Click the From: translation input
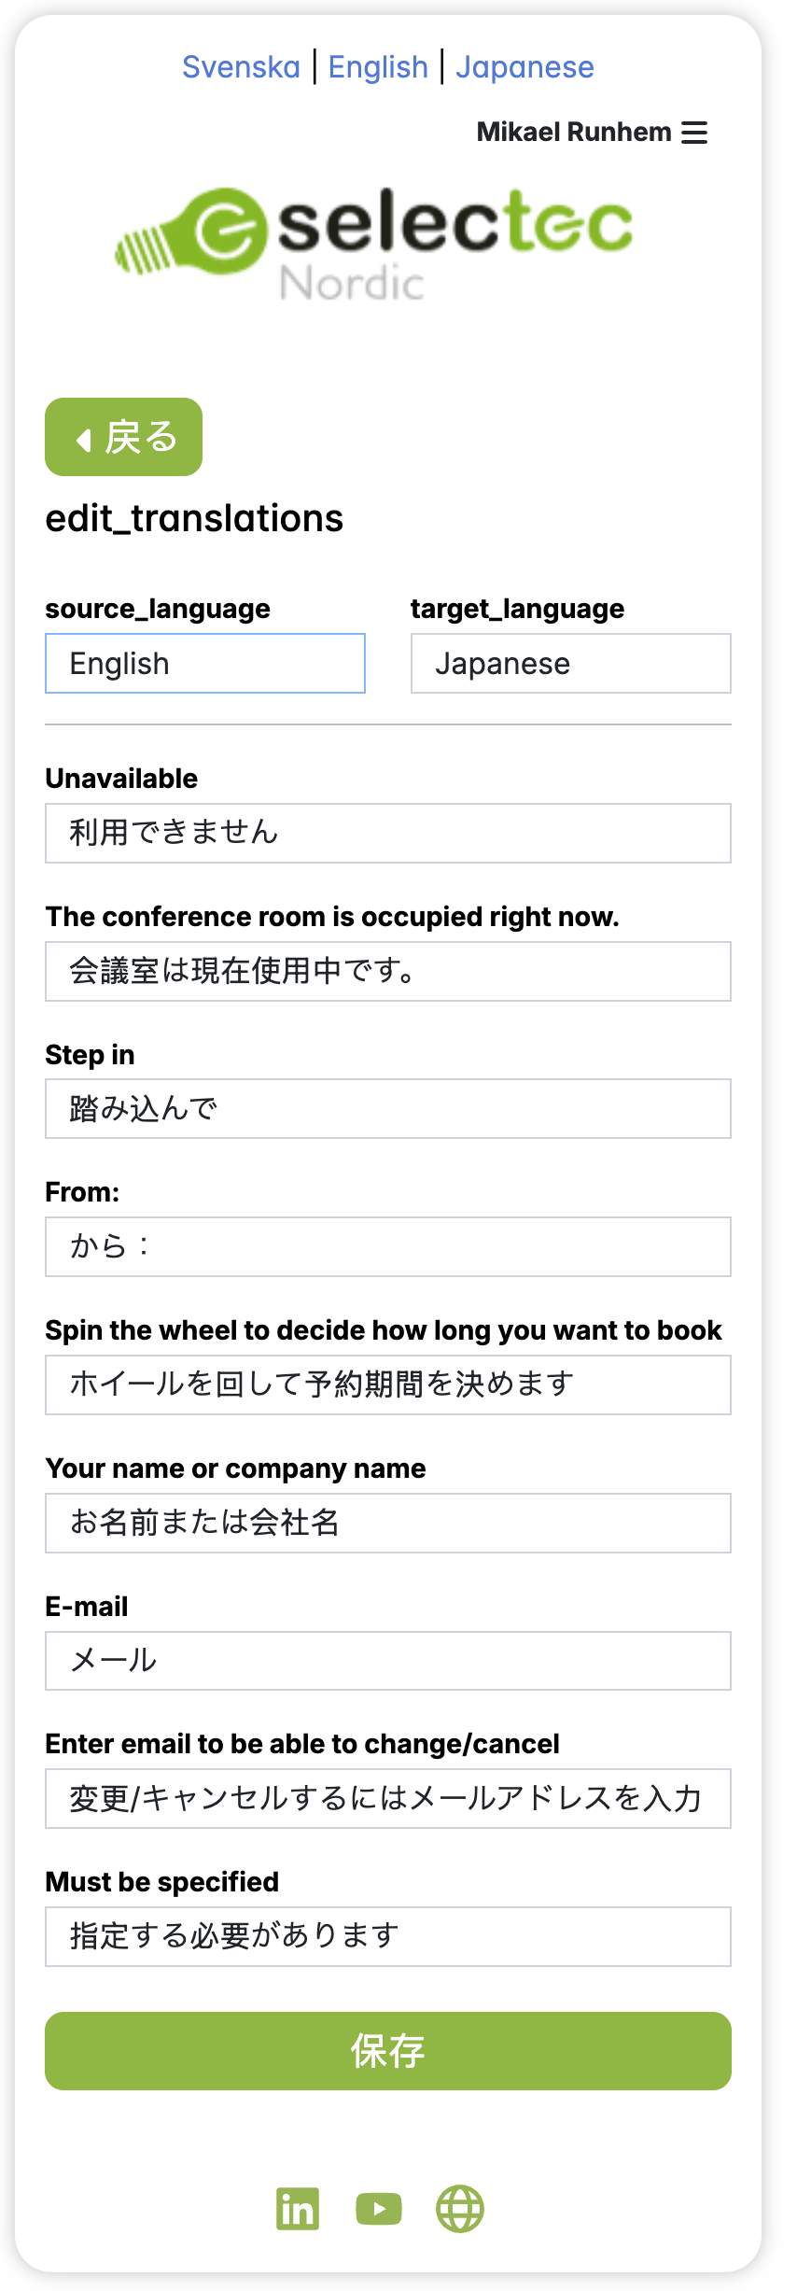This screenshot has height=2291, width=797. tap(388, 1246)
